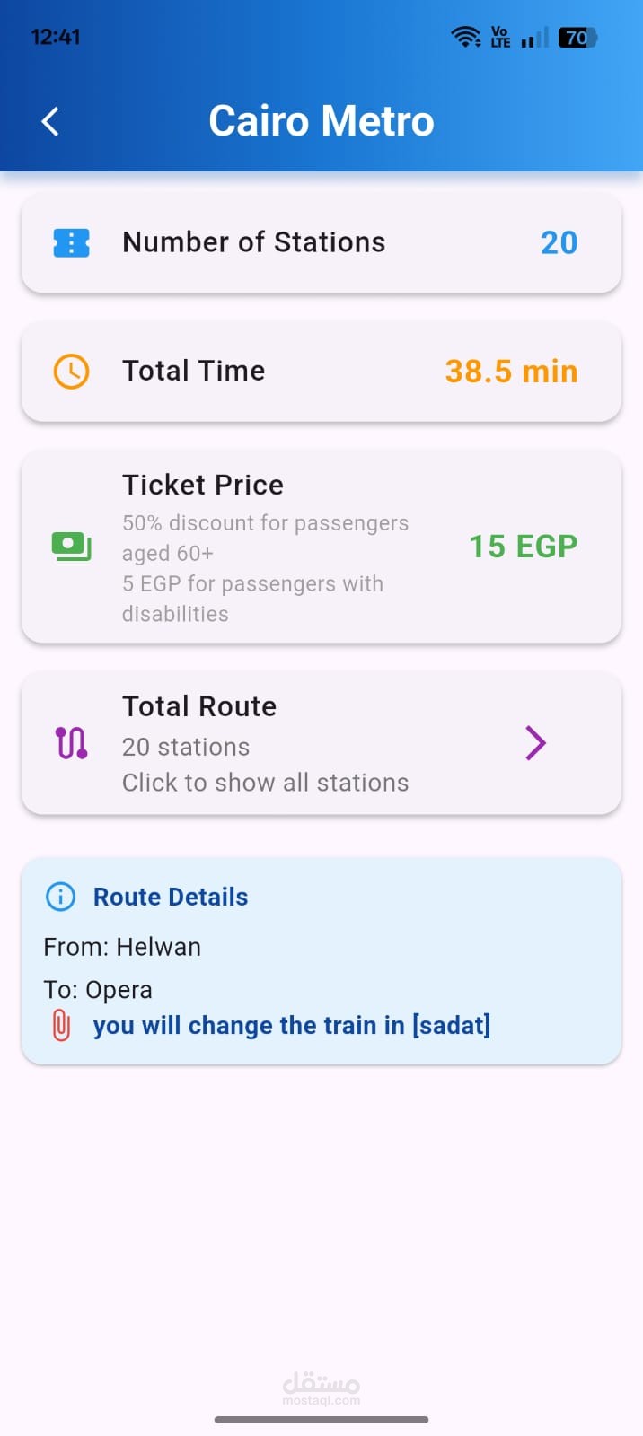Screen dimensions: 643x1436
Task: Tap the green money icon
Action: pyautogui.click(x=72, y=547)
